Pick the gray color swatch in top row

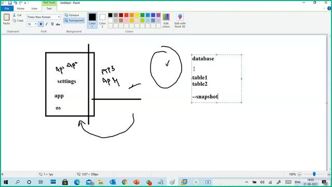coord(116,15)
